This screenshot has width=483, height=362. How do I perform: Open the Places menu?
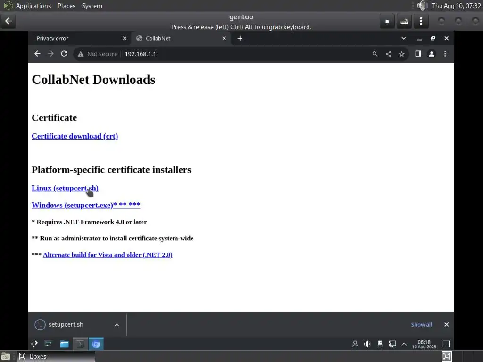point(66,6)
